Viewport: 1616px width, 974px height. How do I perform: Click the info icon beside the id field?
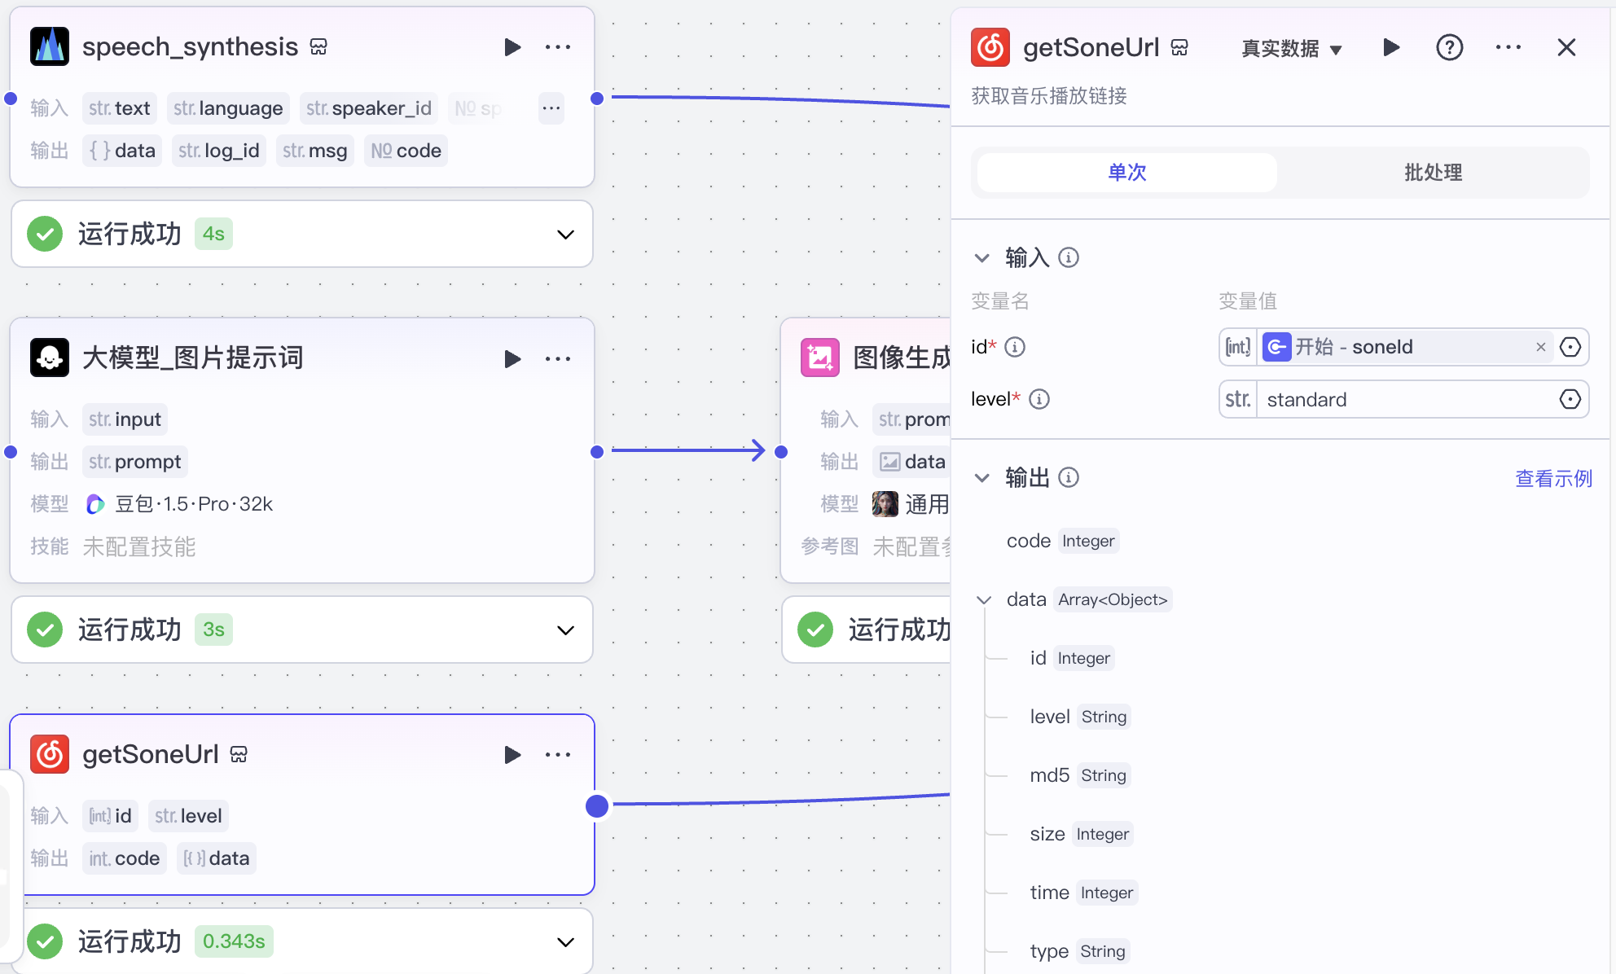[1015, 346]
